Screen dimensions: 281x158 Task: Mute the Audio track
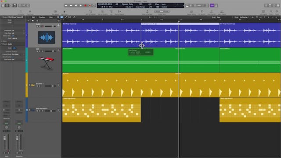[x=37, y=26]
